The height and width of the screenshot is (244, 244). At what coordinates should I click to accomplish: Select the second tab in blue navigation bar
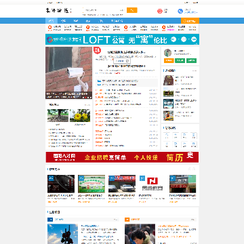pos(64,21)
